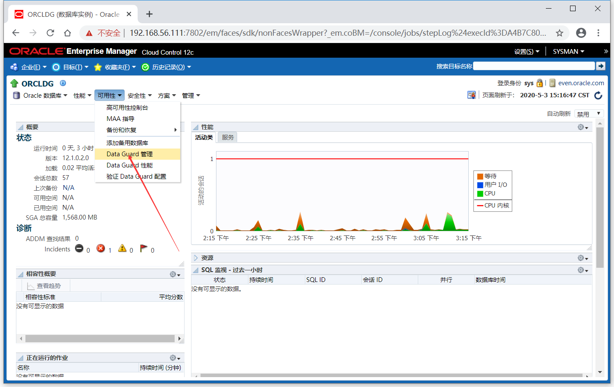Click blue 用户 I/O legend swatch
Screen dimensions: 614x387
click(480, 185)
